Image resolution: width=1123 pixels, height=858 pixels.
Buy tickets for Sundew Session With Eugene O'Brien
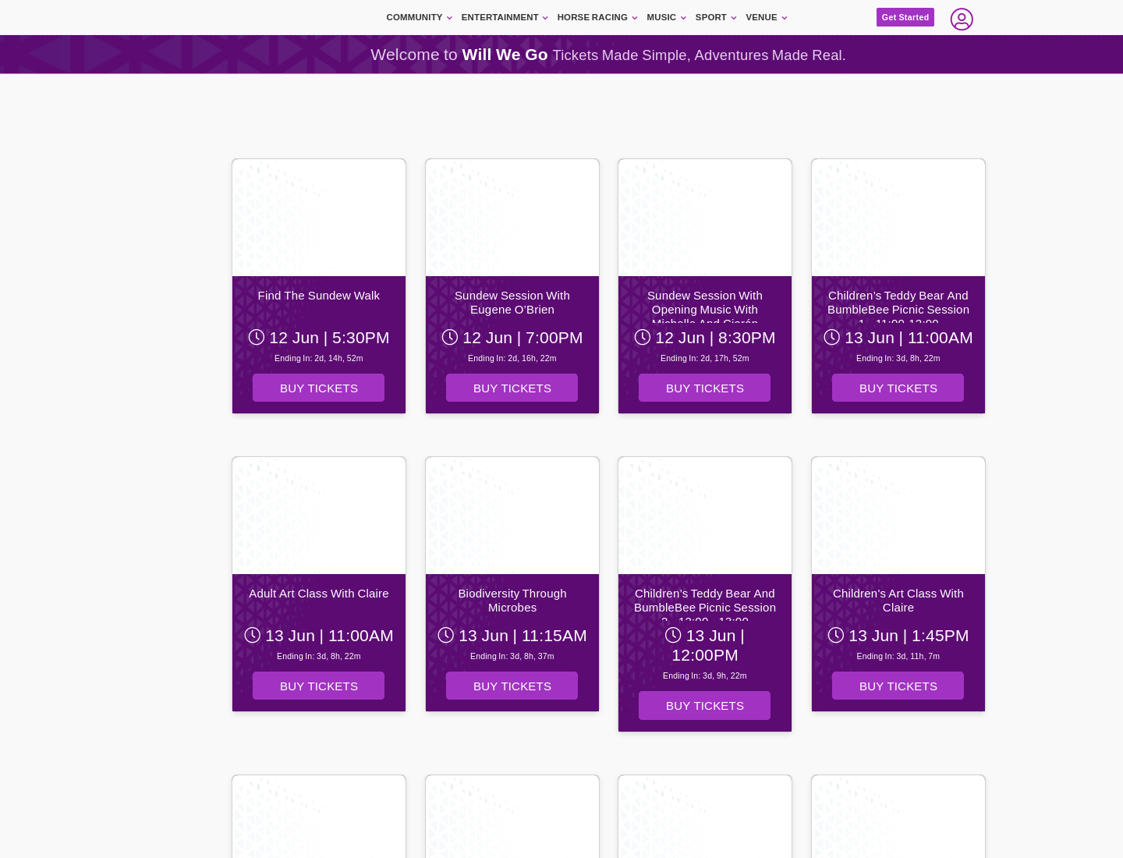coord(512,388)
